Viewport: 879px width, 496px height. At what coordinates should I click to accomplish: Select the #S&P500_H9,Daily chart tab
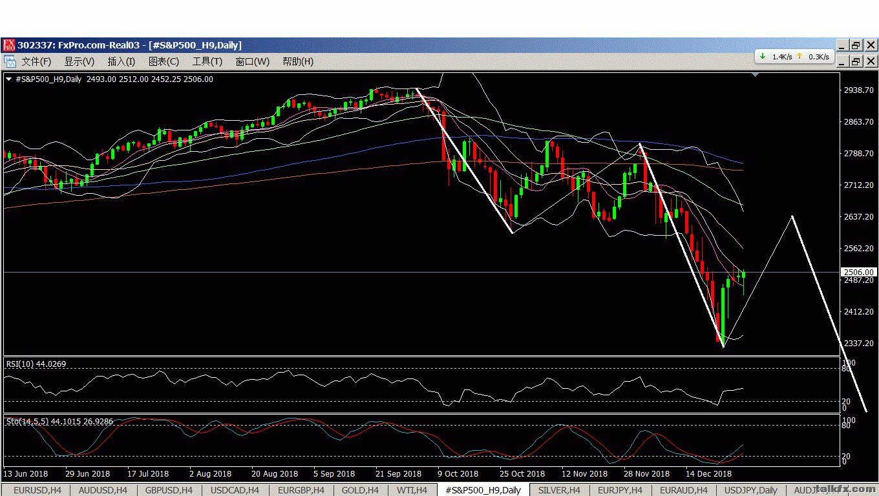click(x=483, y=490)
